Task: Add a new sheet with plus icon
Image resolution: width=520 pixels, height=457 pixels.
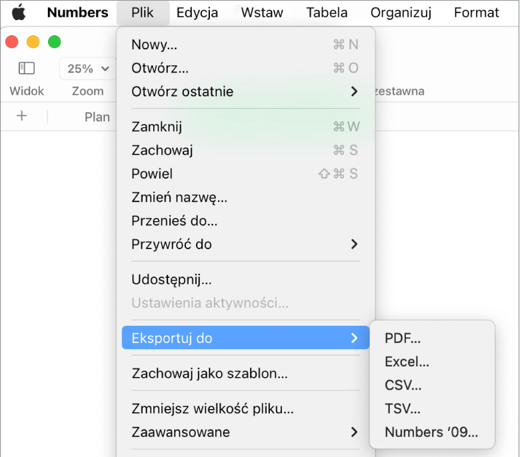Action: [x=22, y=116]
